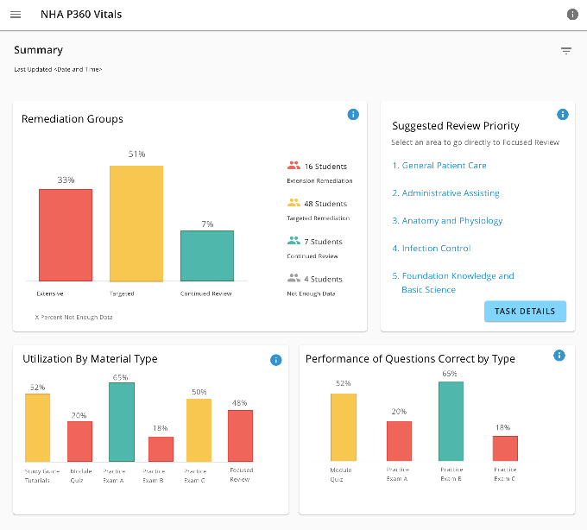Show info for Utilization By Material Type
Image resolution: width=587 pixels, height=530 pixels.
click(276, 360)
